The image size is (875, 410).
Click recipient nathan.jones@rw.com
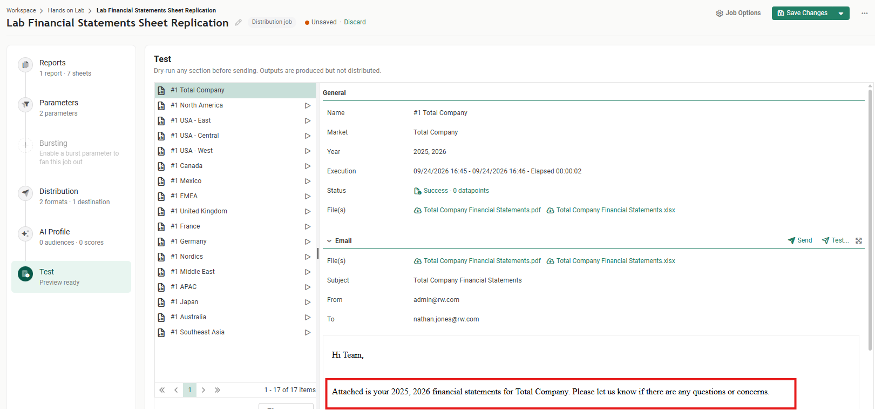(x=446, y=319)
